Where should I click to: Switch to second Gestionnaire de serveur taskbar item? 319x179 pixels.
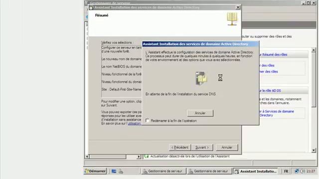pyautogui.click(x=209, y=171)
